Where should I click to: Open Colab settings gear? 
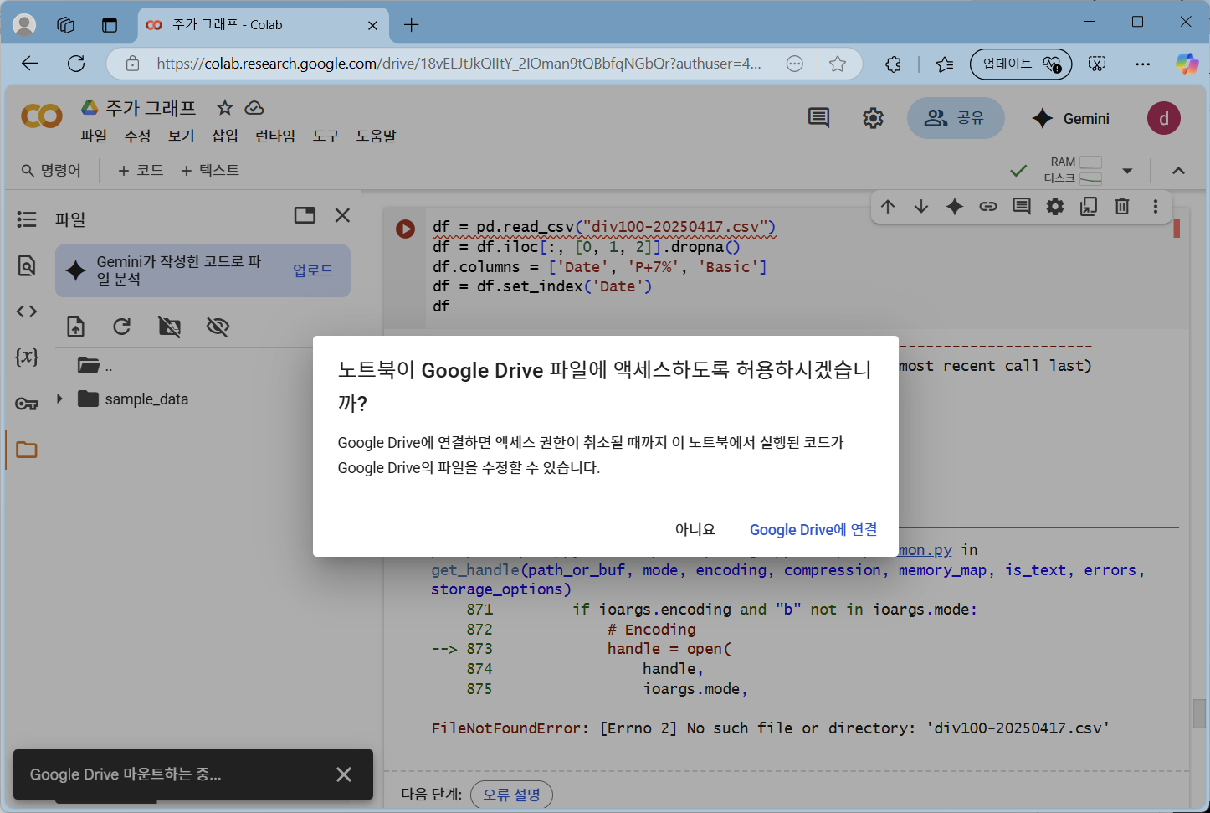click(x=873, y=118)
